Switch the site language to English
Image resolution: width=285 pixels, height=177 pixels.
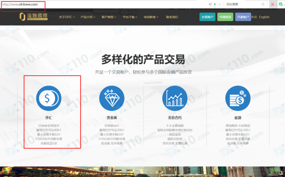pos(264,17)
